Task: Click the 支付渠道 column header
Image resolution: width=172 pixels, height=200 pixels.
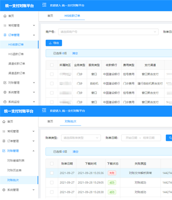Action: pyautogui.click(x=150, y=65)
